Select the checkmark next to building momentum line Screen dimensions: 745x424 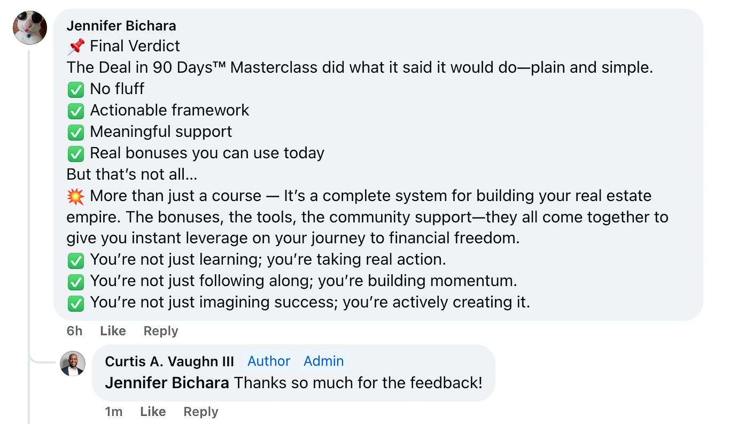pos(76,282)
